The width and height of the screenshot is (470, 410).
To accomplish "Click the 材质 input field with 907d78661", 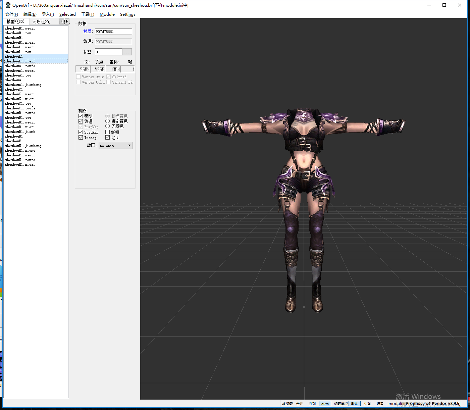I will point(113,32).
